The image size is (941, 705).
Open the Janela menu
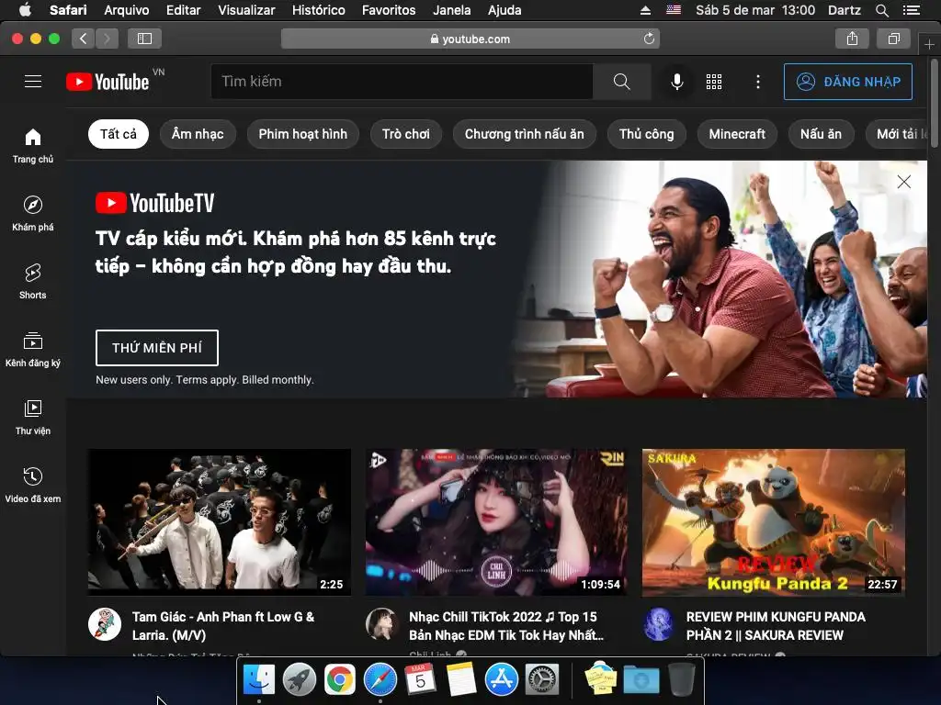coord(452,10)
